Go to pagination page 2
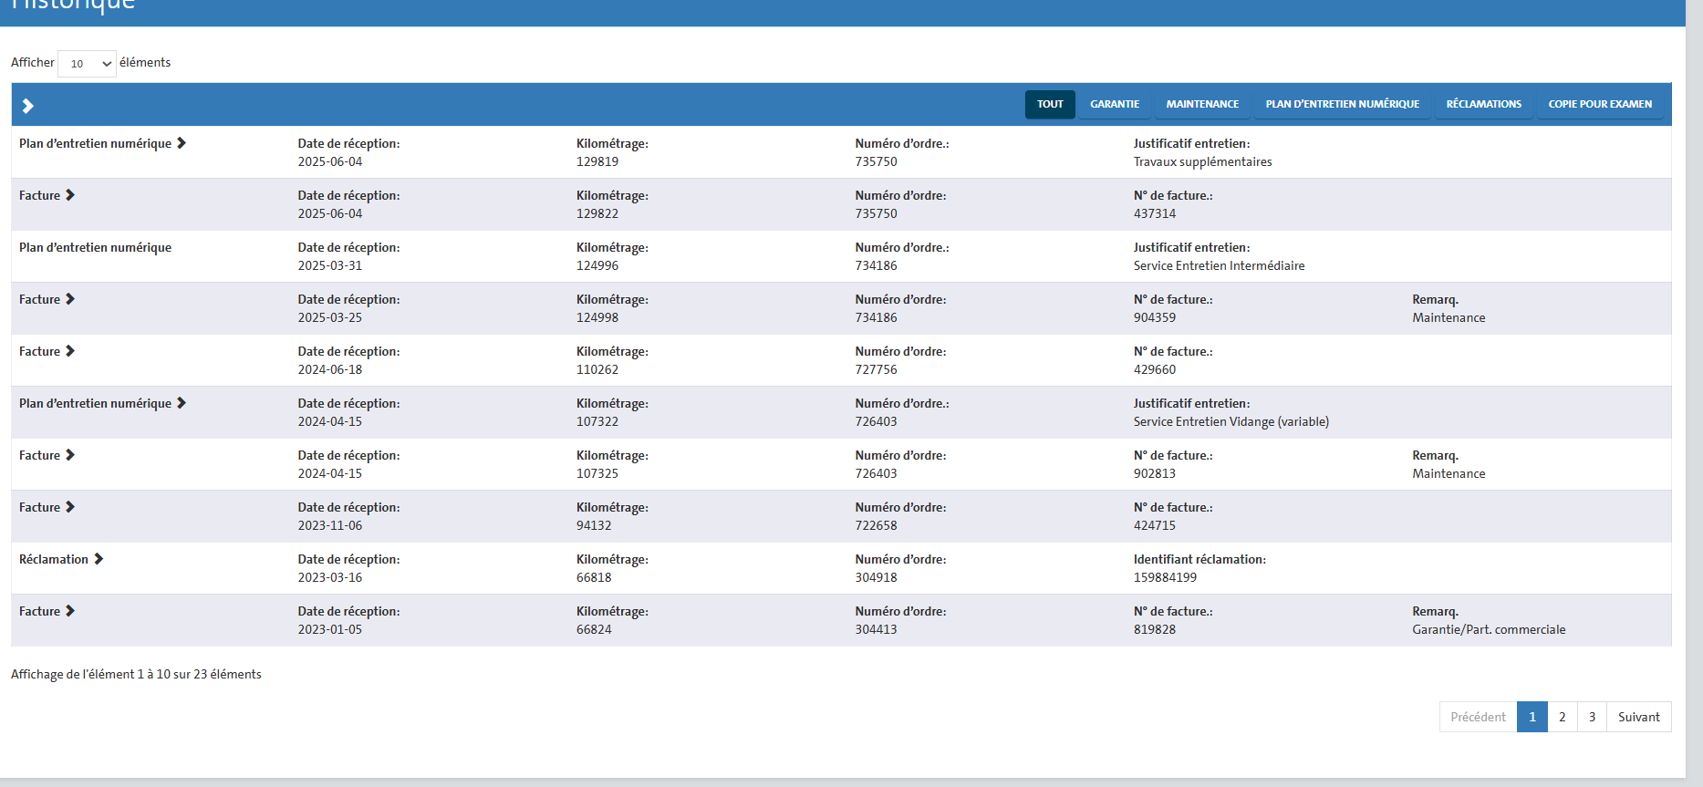1703x787 pixels. pos(1562,717)
